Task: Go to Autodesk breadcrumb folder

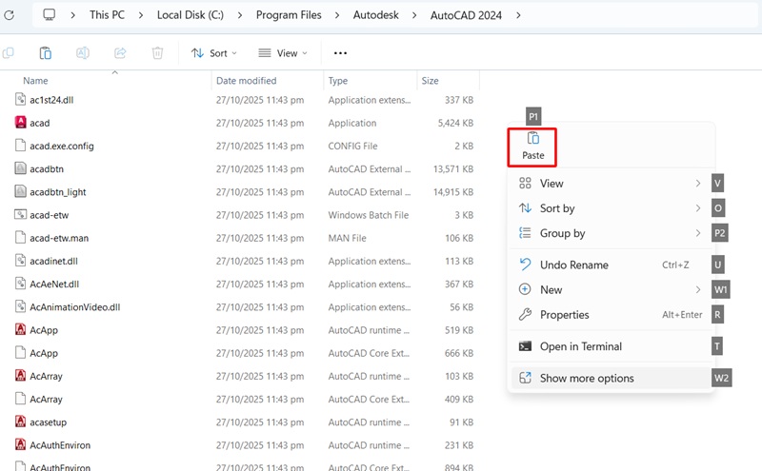Action: click(375, 15)
